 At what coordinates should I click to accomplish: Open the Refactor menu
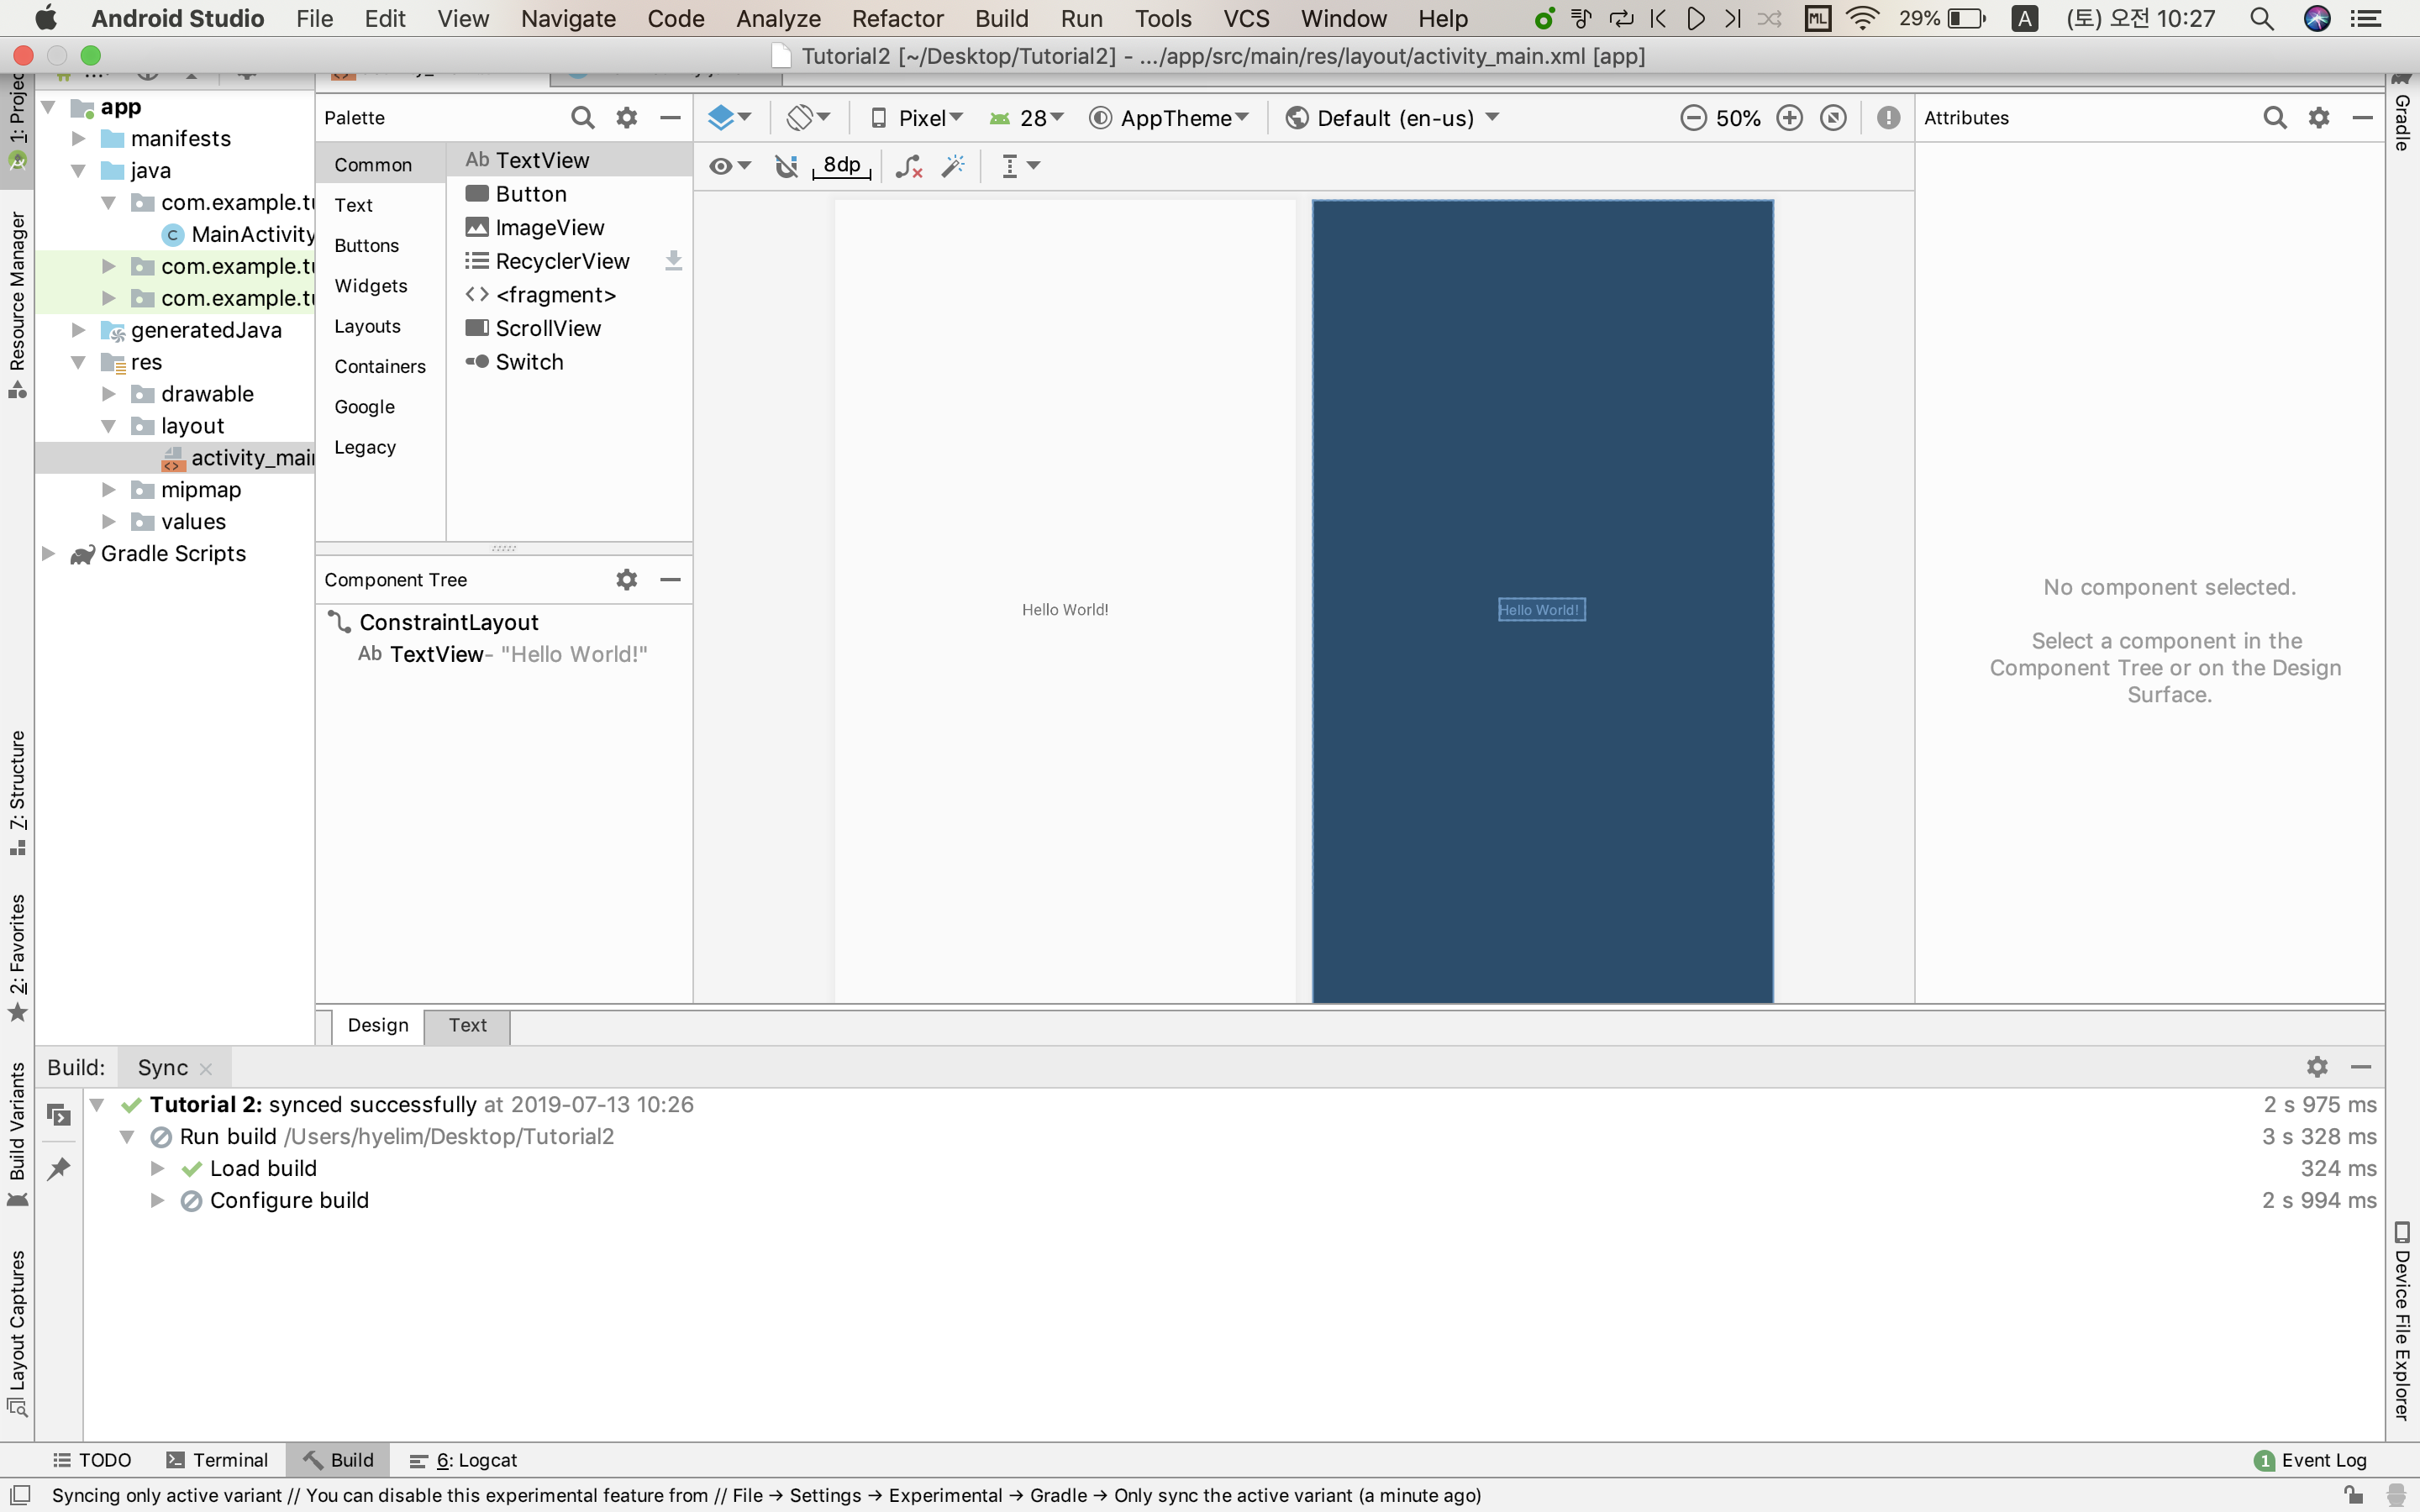pyautogui.click(x=897, y=18)
